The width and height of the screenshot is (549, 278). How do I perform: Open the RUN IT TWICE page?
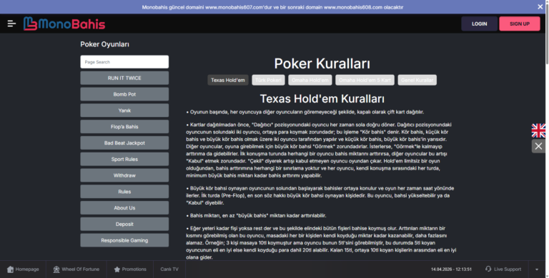tap(124, 78)
